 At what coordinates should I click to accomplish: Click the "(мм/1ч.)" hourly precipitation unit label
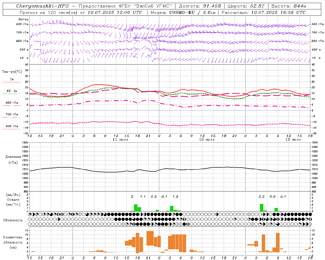[13, 204]
